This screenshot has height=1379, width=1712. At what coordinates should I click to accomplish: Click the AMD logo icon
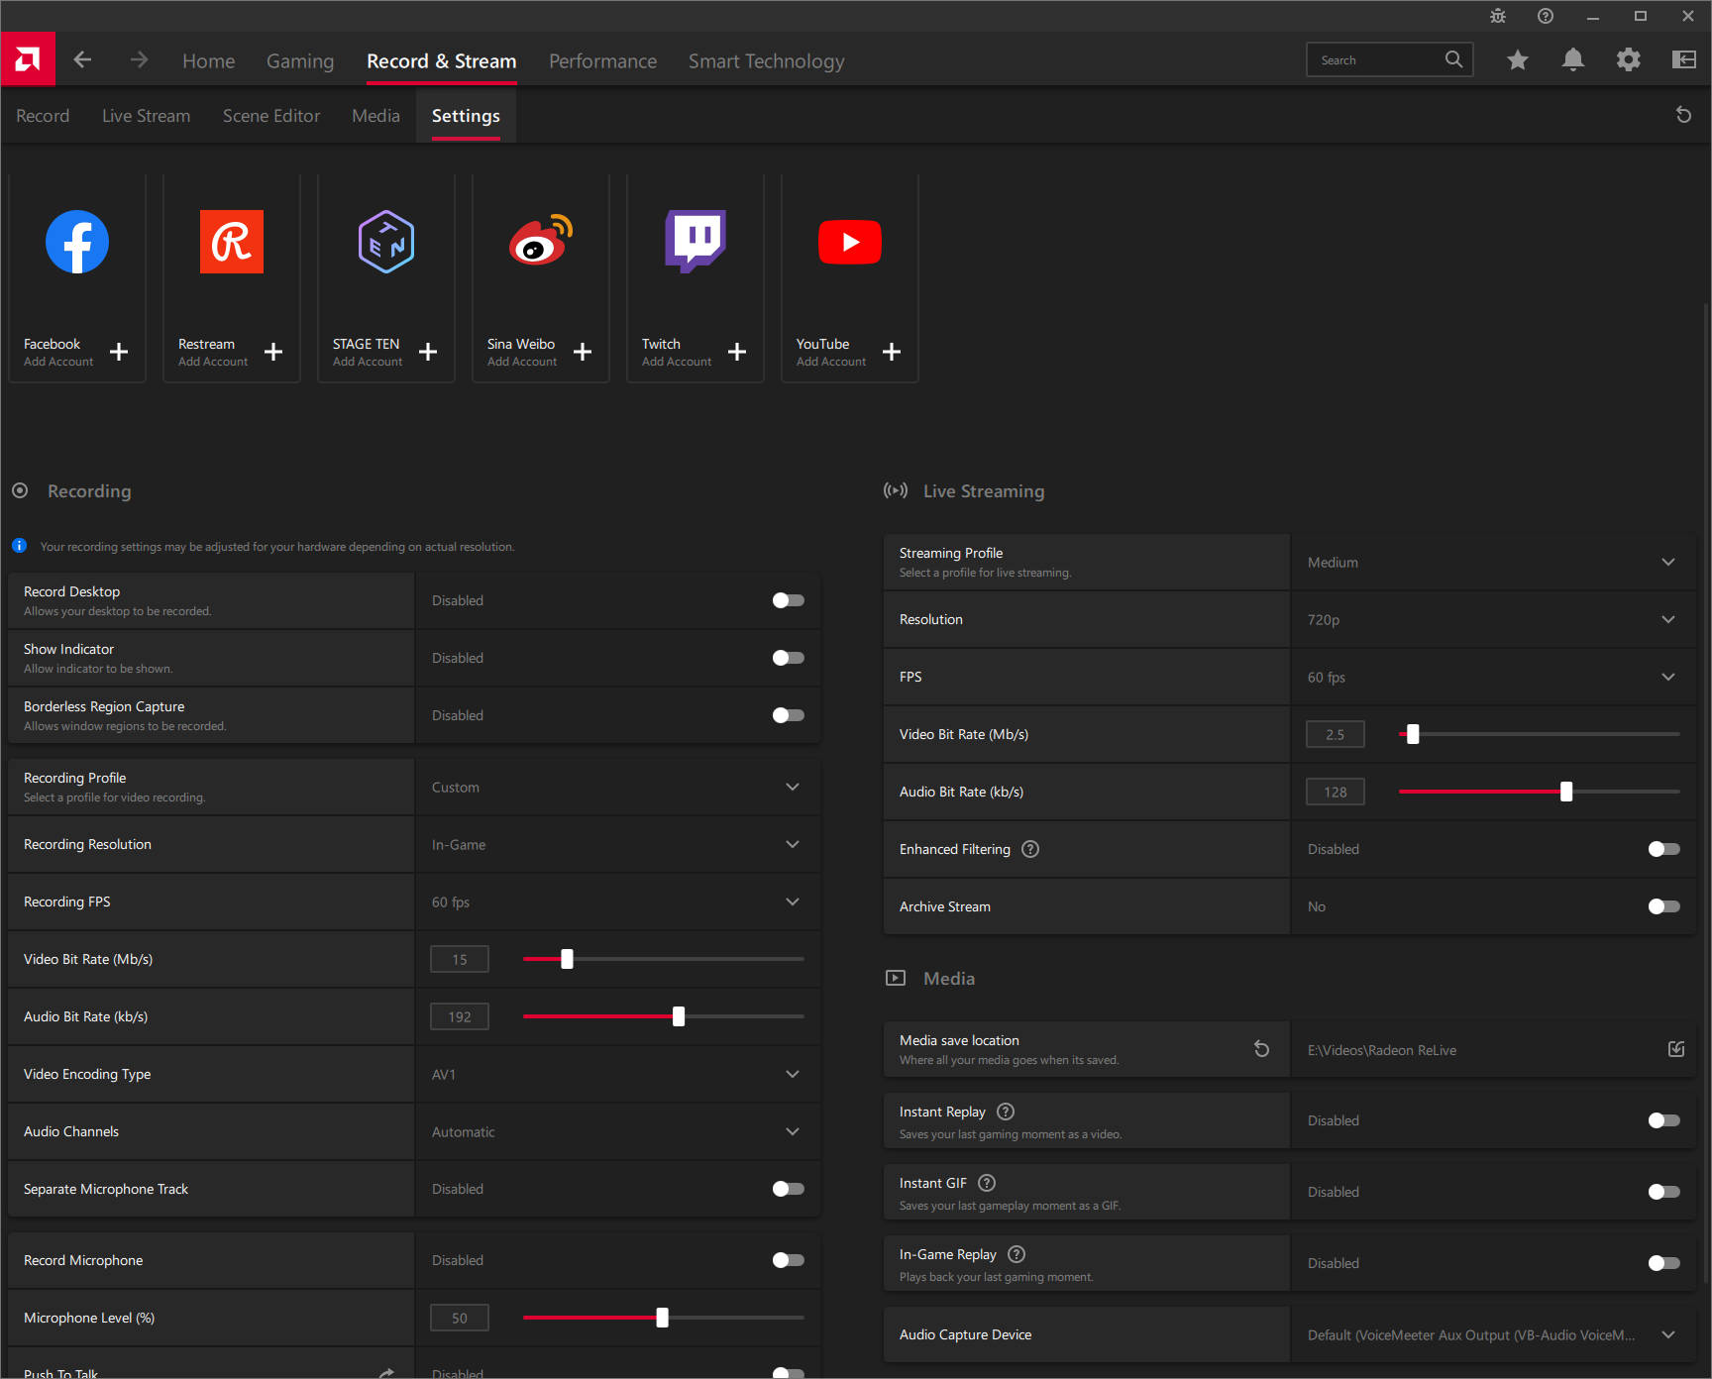click(28, 59)
